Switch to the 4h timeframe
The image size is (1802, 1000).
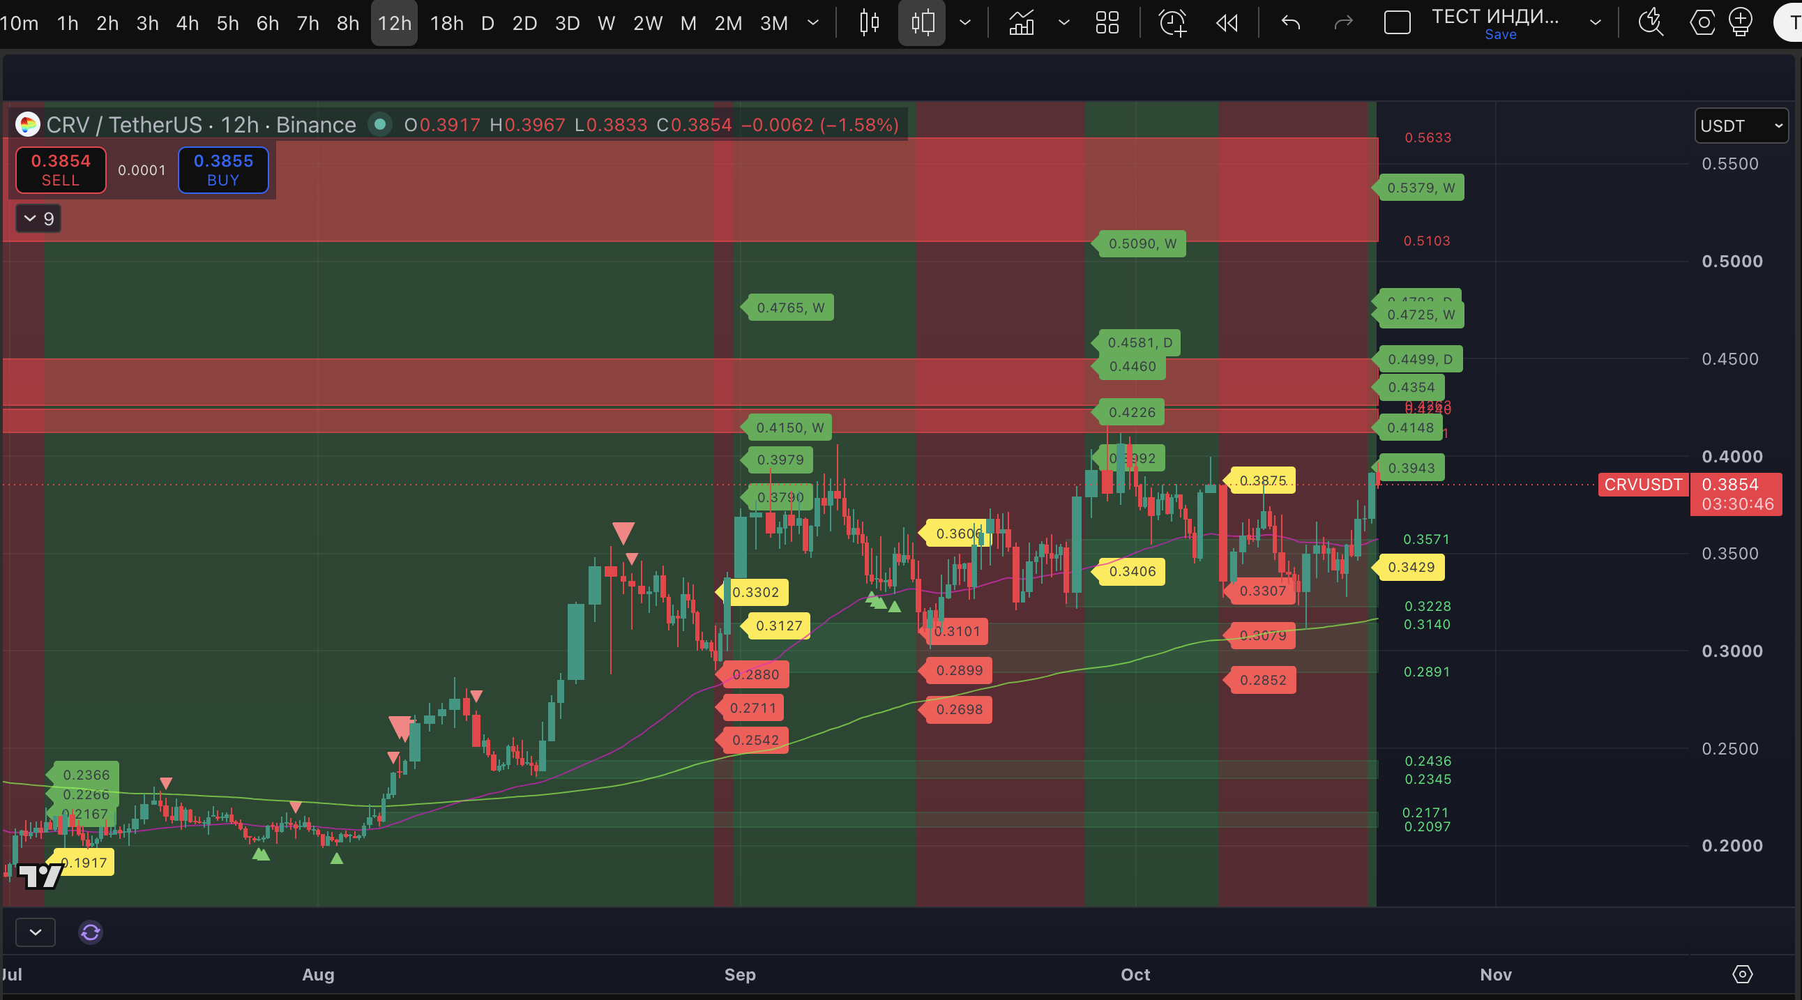[187, 23]
